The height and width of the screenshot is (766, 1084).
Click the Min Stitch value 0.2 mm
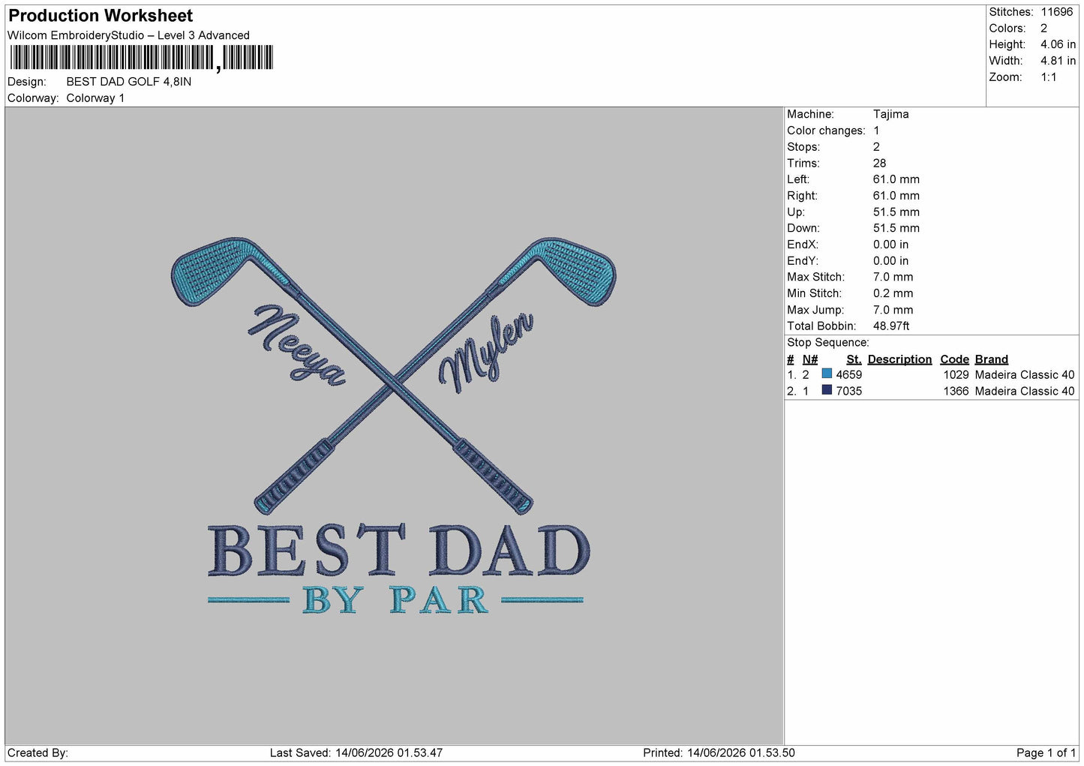point(893,293)
